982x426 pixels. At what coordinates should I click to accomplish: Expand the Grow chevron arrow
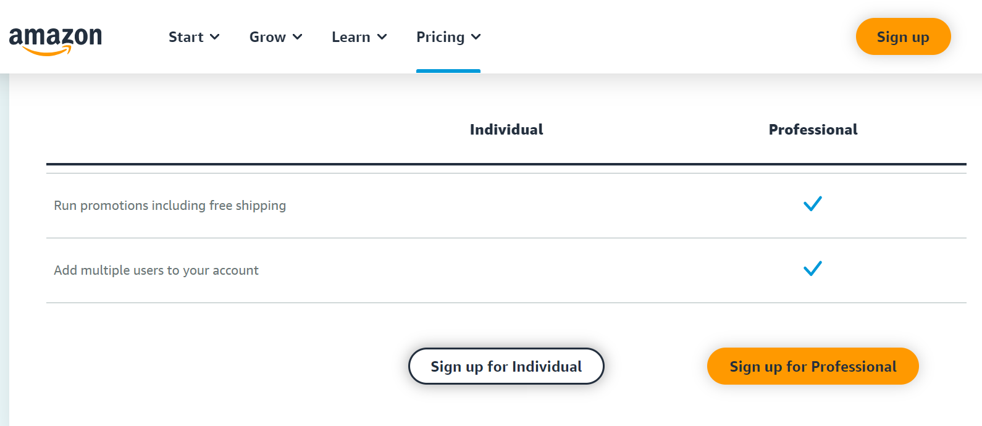click(x=298, y=37)
